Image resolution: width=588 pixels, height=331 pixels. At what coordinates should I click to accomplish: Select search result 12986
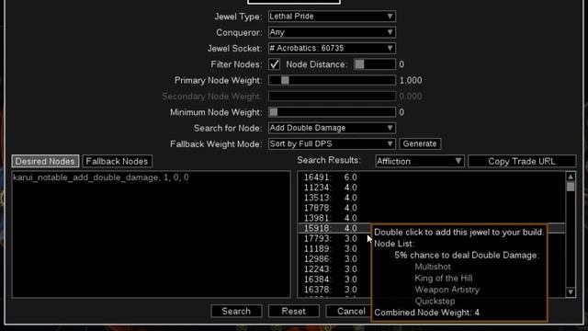click(x=334, y=258)
